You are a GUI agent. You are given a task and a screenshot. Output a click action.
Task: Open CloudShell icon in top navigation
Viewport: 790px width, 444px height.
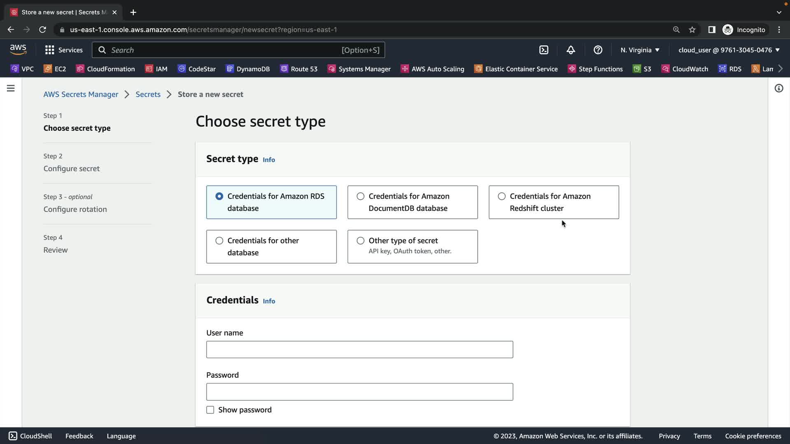coord(544,50)
